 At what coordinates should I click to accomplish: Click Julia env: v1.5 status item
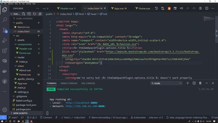156,118
